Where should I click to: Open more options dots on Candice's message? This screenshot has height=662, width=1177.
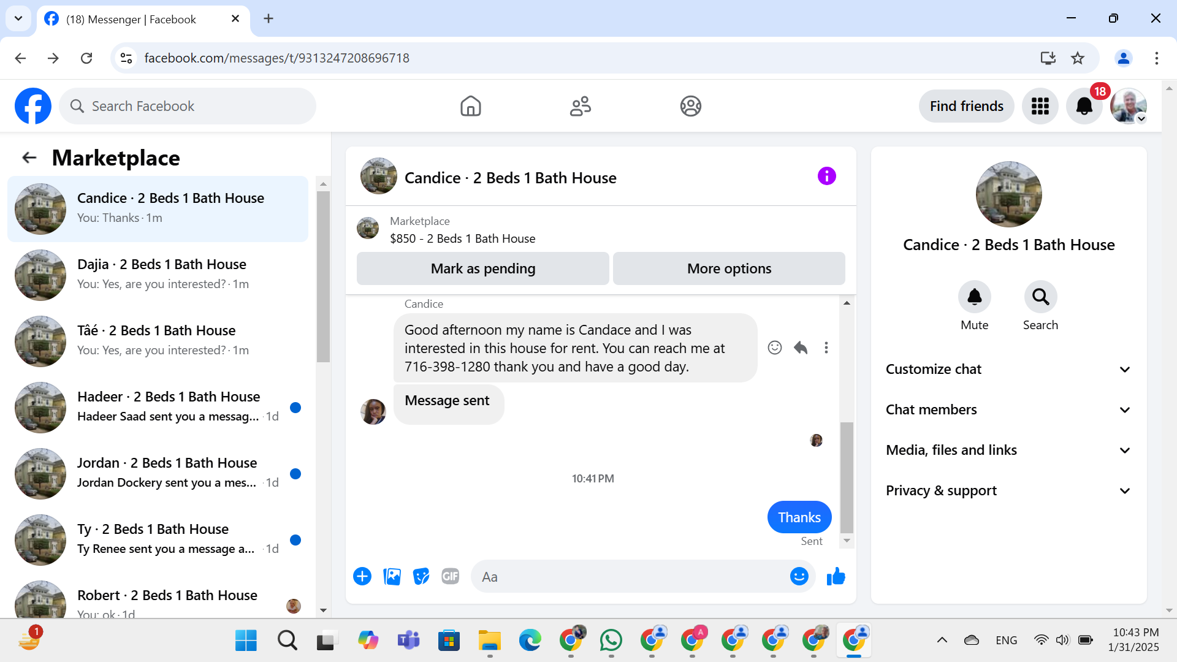826,348
